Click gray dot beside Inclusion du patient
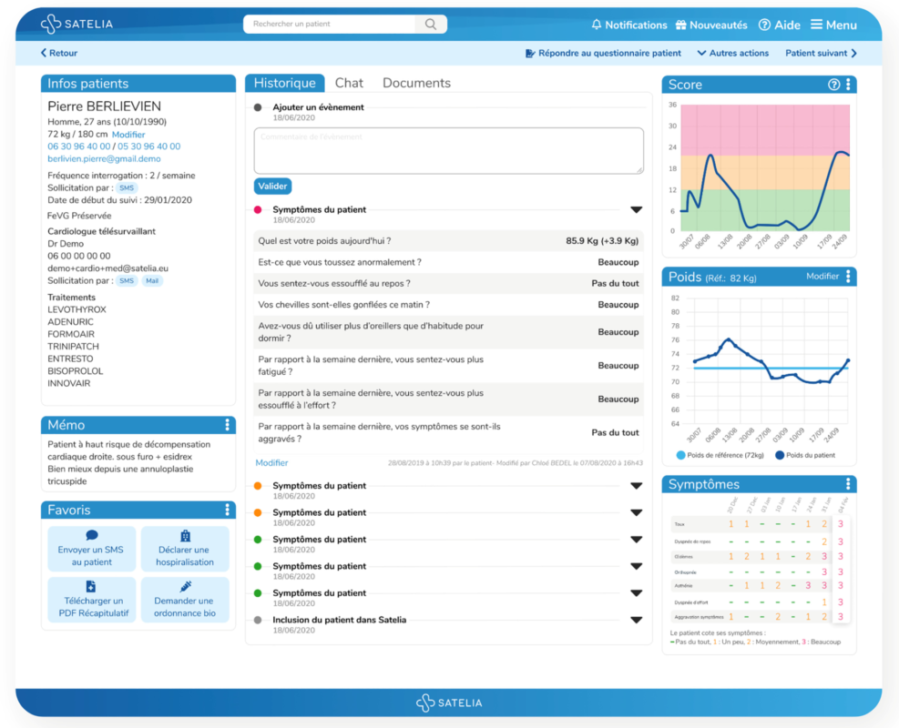This screenshot has width=899, height=728. (x=258, y=620)
